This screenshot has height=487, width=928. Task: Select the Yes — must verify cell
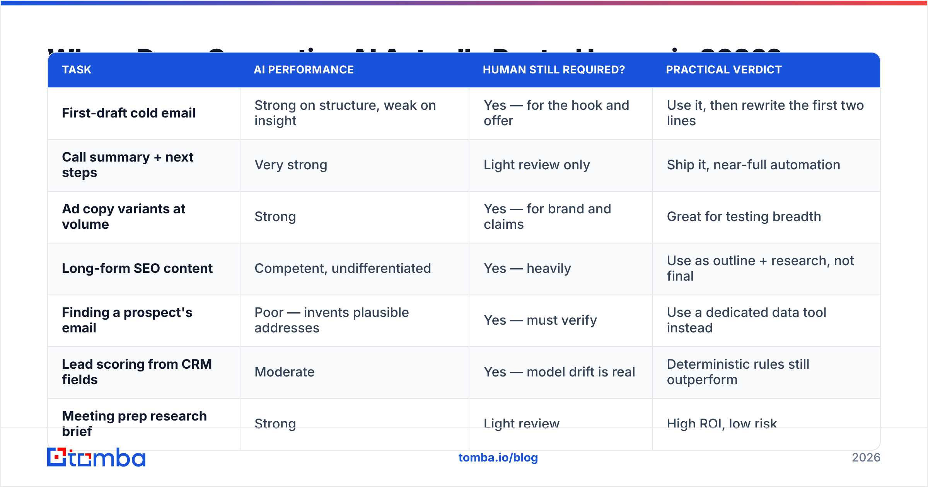[x=561, y=321]
